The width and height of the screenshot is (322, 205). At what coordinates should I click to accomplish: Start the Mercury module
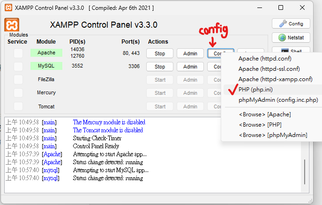pos(160,93)
